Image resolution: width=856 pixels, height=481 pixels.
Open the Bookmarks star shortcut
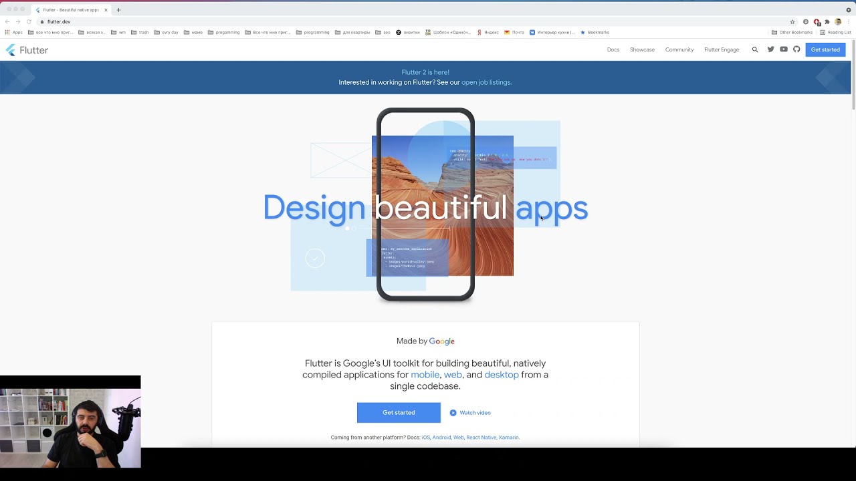click(595, 32)
